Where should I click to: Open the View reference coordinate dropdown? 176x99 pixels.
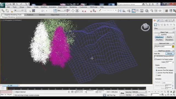click(61, 10)
